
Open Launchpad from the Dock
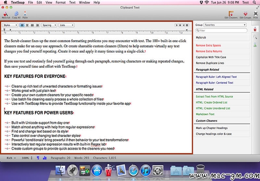72,170
